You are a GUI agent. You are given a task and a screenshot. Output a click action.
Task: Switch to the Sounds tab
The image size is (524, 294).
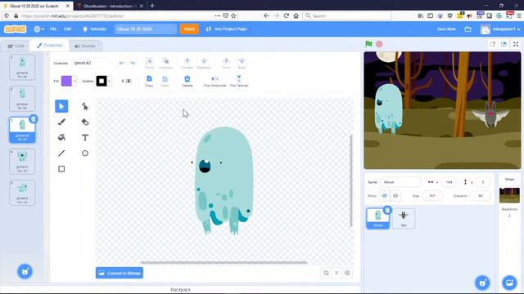(x=85, y=46)
